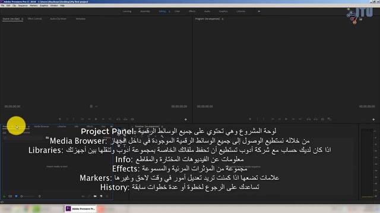The height and width of the screenshot is (213, 380).
Task: Open the File menu
Action: coord(2,5)
